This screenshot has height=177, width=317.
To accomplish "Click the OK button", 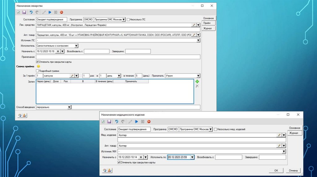I will pyautogui.click(x=276, y=170).
